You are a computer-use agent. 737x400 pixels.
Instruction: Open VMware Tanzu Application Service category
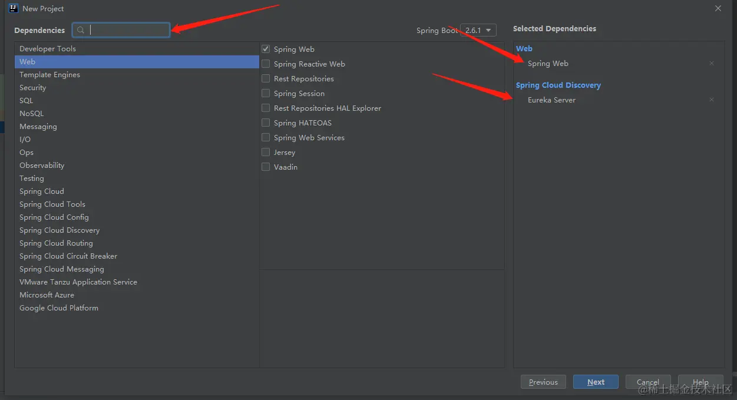[x=137, y=282]
